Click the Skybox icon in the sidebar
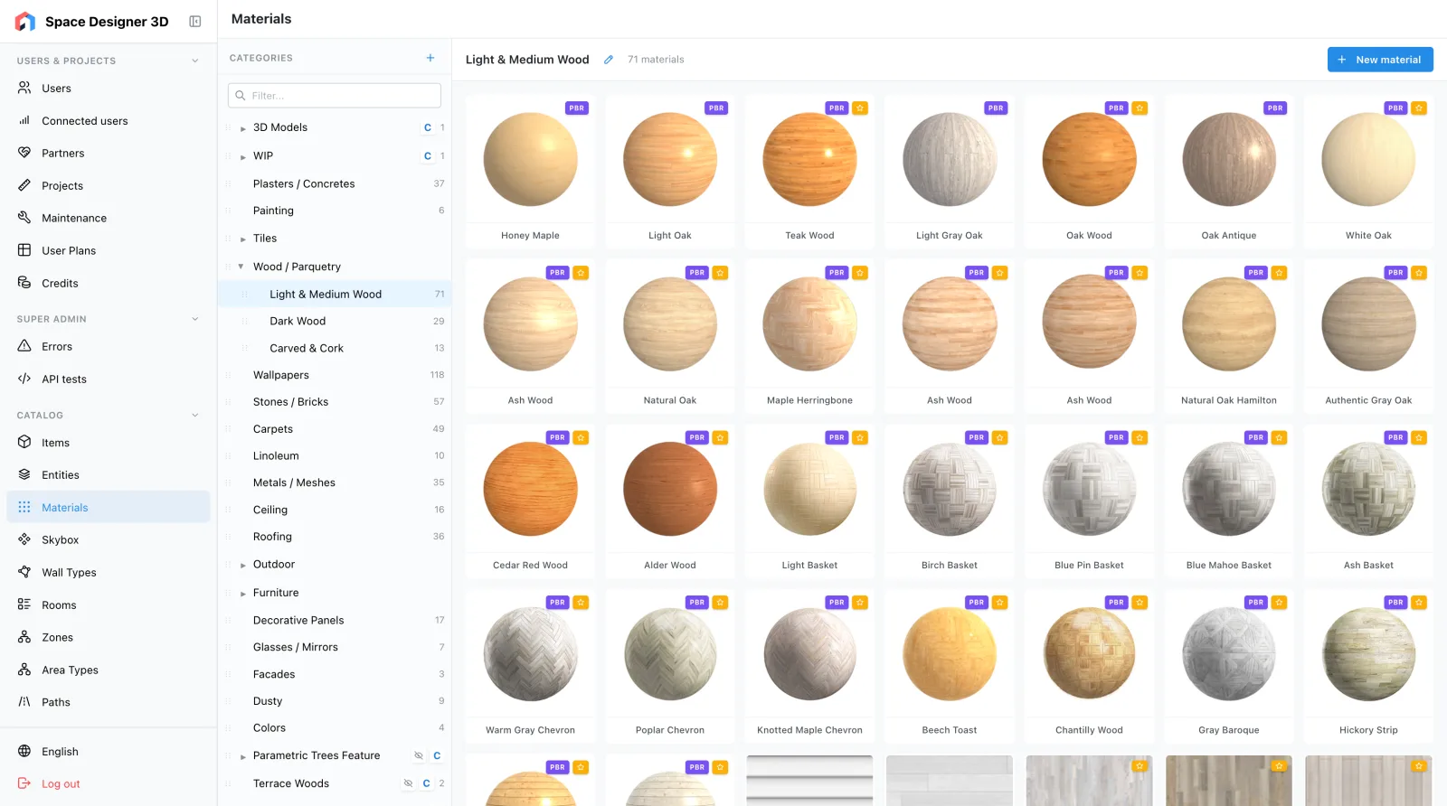The height and width of the screenshot is (806, 1447). tap(24, 539)
